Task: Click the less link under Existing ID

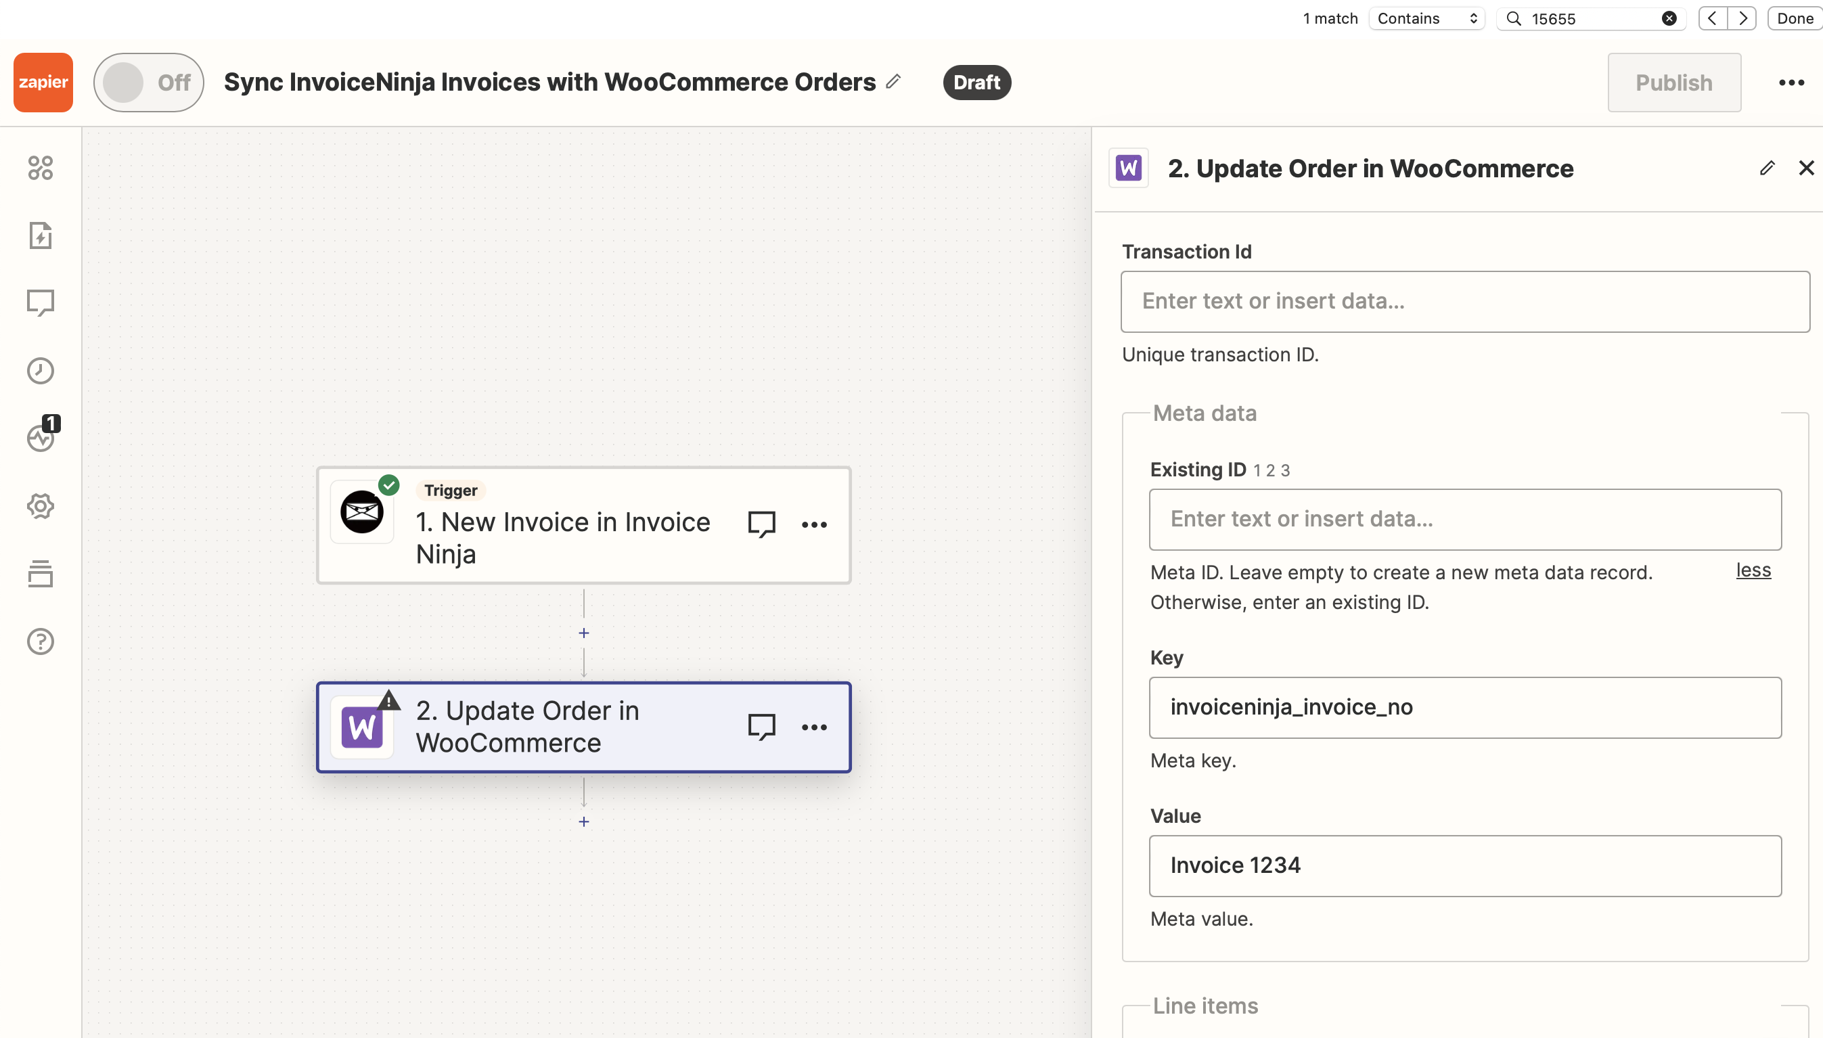Action: [x=1753, y=570]
